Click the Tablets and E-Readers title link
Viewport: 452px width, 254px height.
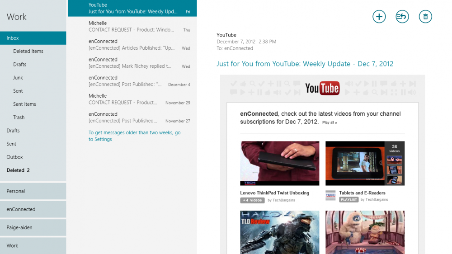pos(362,193)
